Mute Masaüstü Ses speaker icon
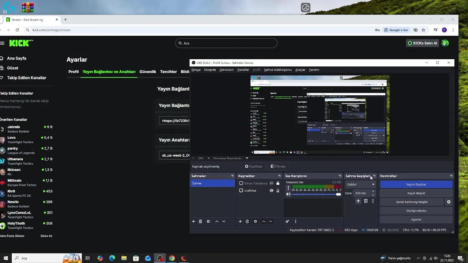Screen dimensions: 468x263 pyautogui.click(x=288, y=194)
